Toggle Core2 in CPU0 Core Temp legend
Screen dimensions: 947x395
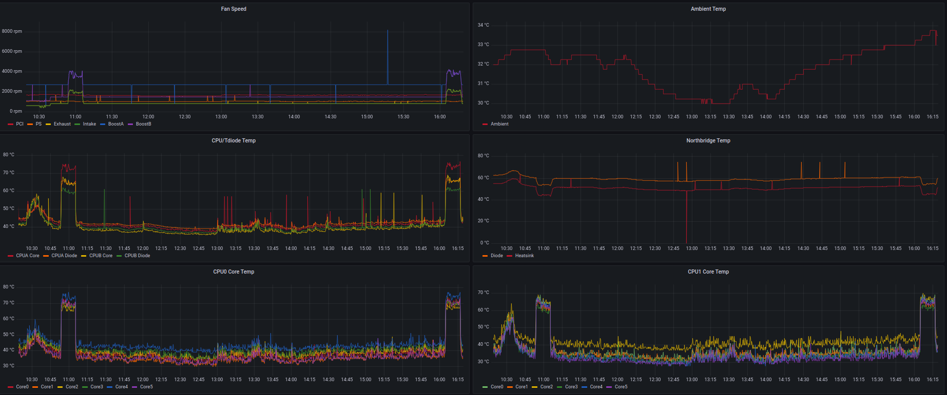[x=72, y=387]
